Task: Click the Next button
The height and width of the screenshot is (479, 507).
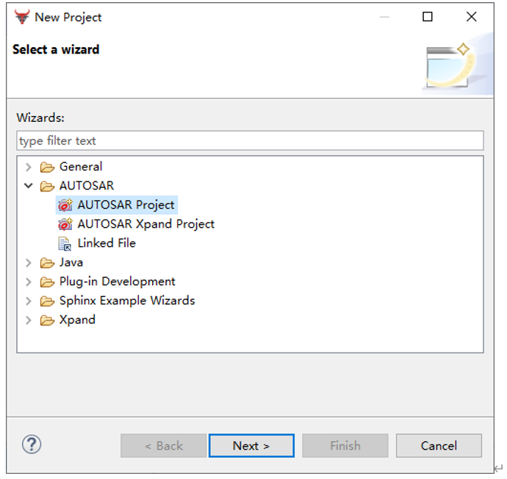Action: (251, 446)
